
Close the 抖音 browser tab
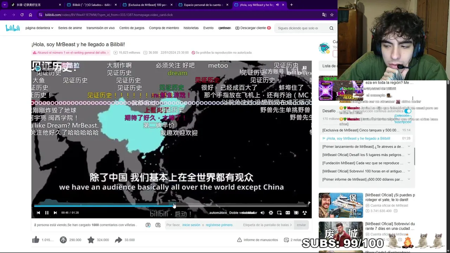click(x=60, y=5)
